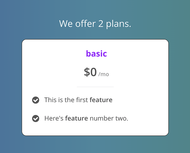This screenshot has width=190, height=153.
Task: Click the word "We" in the heading
Action: point(66,24)
